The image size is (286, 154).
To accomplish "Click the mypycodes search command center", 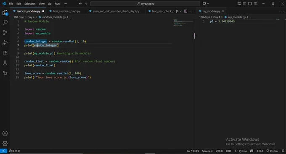I will click(145, 3).
